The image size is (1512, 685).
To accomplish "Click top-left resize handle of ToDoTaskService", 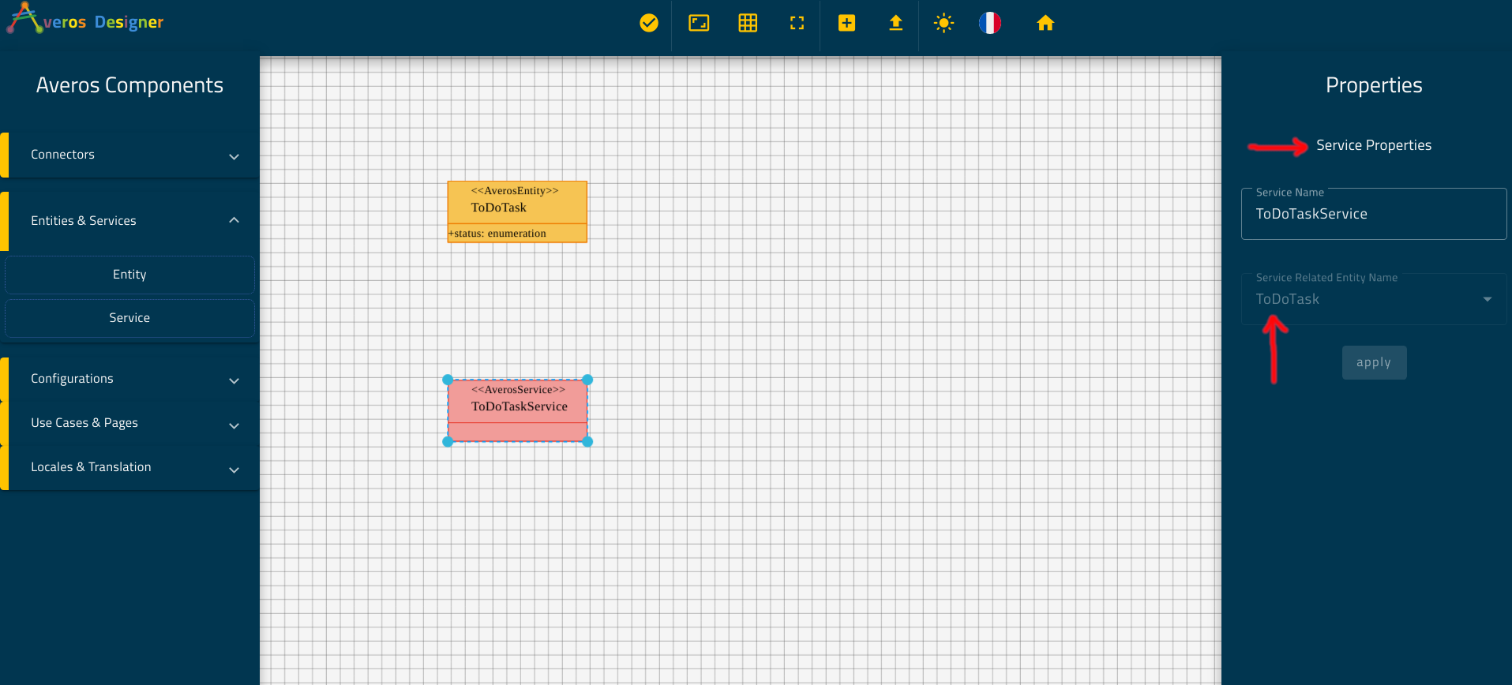I will point(448,380).
